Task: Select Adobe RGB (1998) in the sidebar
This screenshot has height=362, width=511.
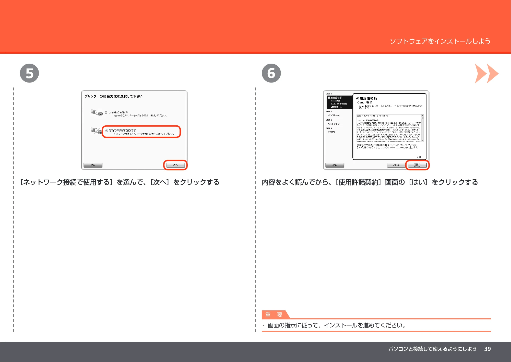Action: pyautogui.click(x=339, y=104)
